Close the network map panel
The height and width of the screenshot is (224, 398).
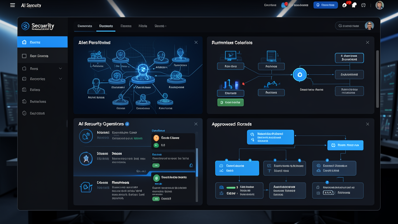pyautogui.click(x=196, y=42)
